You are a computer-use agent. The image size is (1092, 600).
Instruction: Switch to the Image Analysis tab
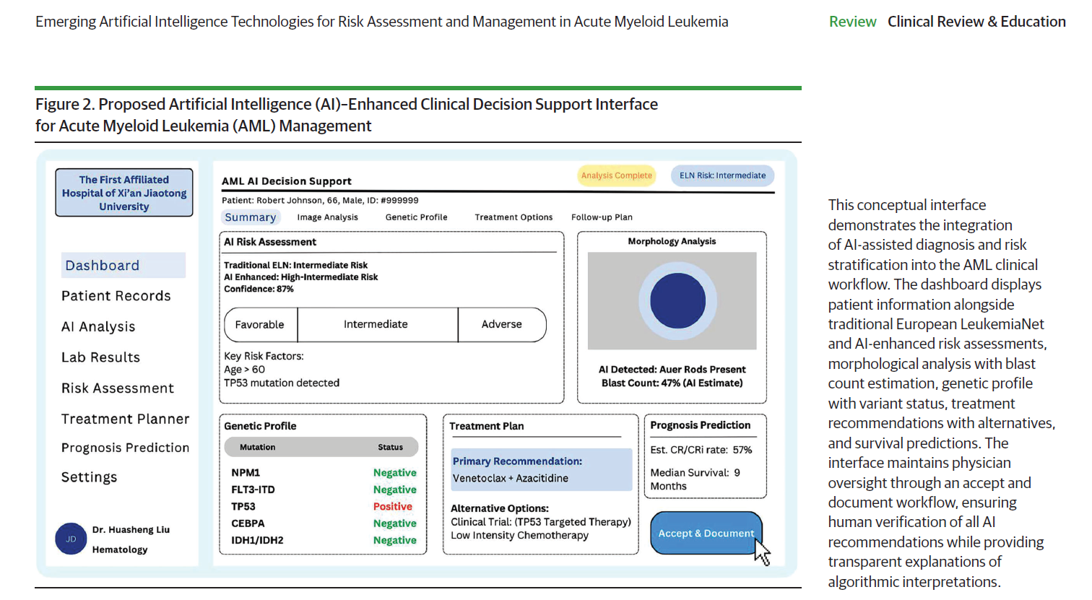327,217
